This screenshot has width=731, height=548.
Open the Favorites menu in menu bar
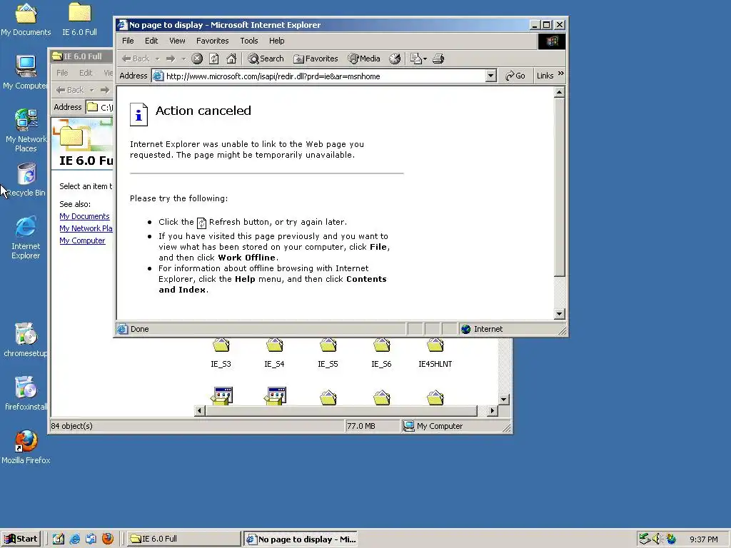point(212,41)
